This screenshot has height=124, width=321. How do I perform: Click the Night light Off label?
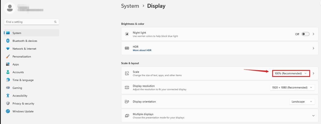pyautogui.click(x=297, y=34)
